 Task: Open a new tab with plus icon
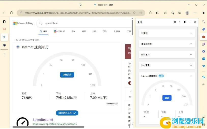[4, 54]
